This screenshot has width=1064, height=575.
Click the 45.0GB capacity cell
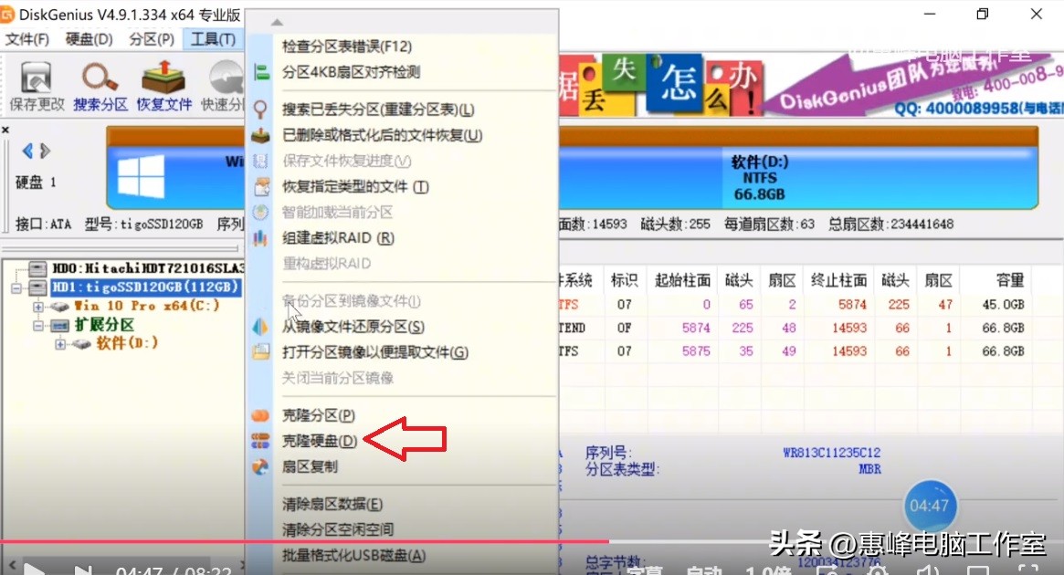(1003, 305)
